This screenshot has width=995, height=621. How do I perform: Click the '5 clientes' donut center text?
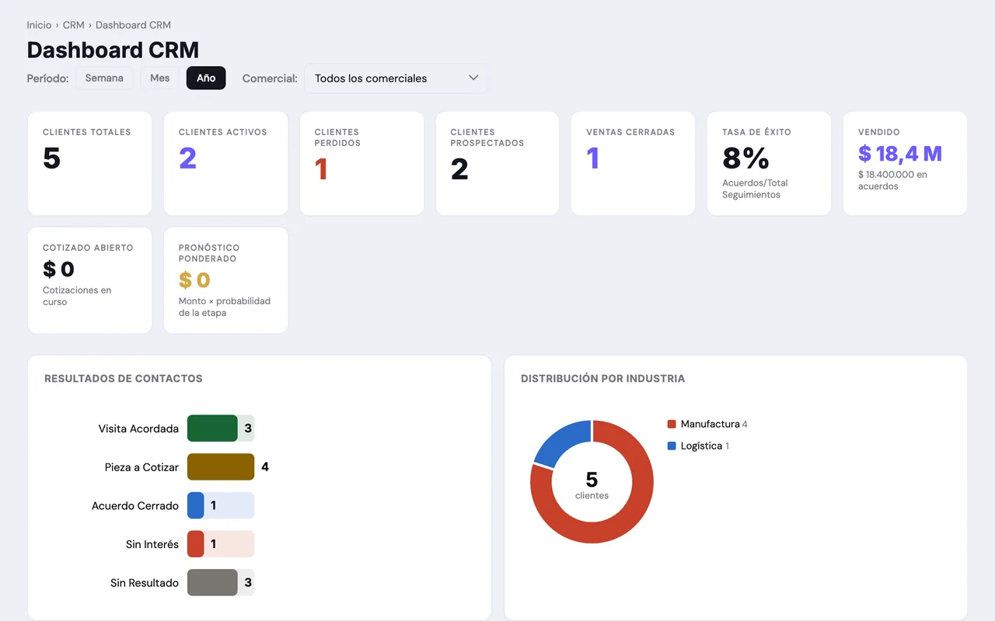click(x=592, y=485)
